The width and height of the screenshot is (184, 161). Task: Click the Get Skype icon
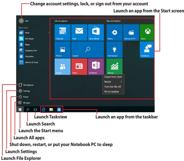(x=21, y=38)
